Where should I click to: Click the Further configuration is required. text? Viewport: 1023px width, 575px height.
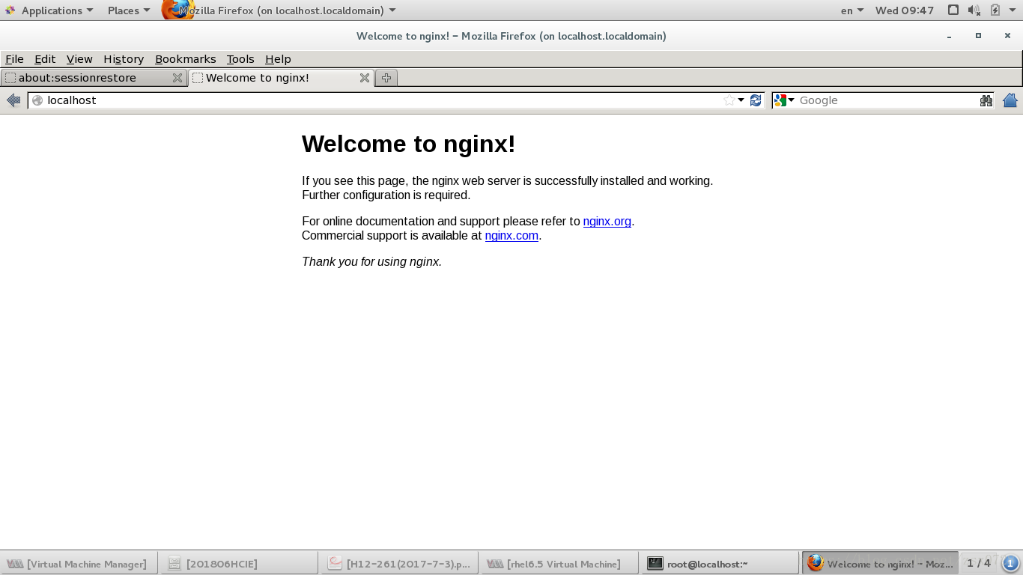pos(386,195)
